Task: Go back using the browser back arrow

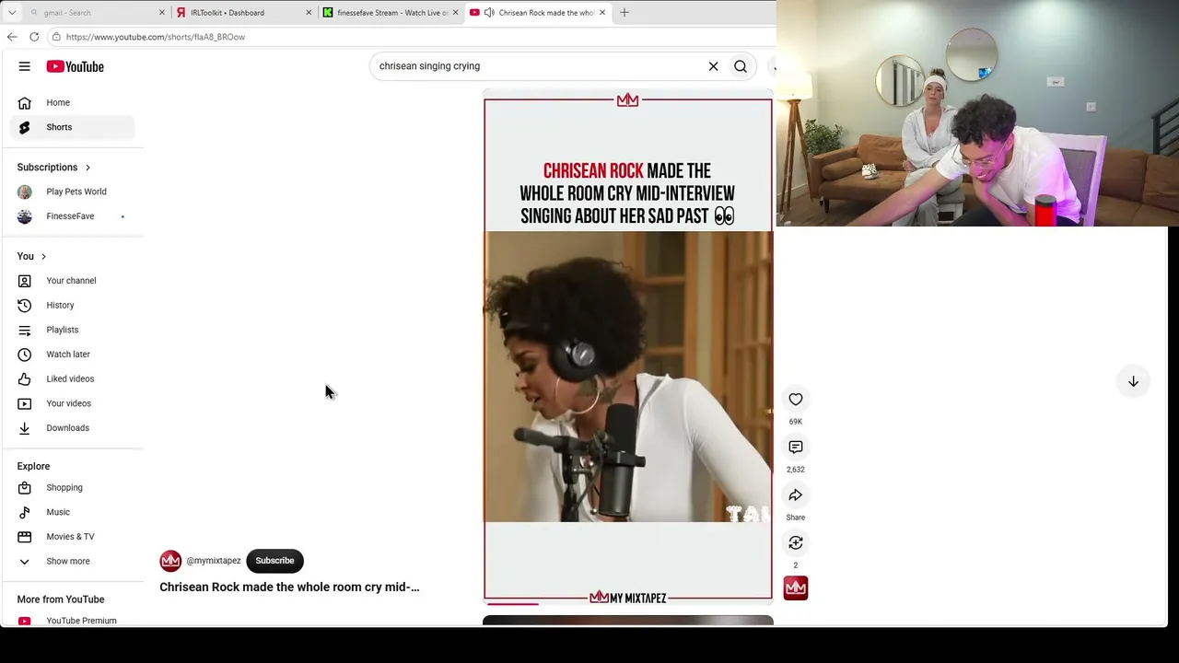Action: (x=12, y=37)
